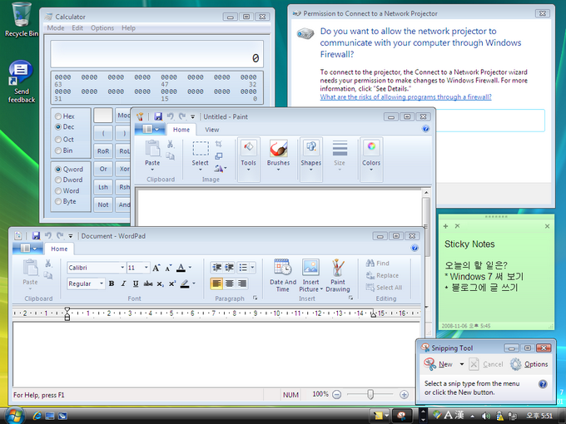This screenshot has width=566, height=424.
Task: Open Paint Help icon
Action: click(x=425, y=129)
